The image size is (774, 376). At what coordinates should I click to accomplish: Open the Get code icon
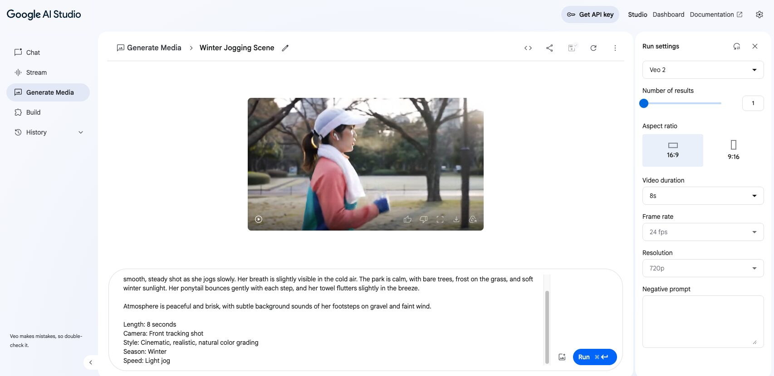coord(528,48)
